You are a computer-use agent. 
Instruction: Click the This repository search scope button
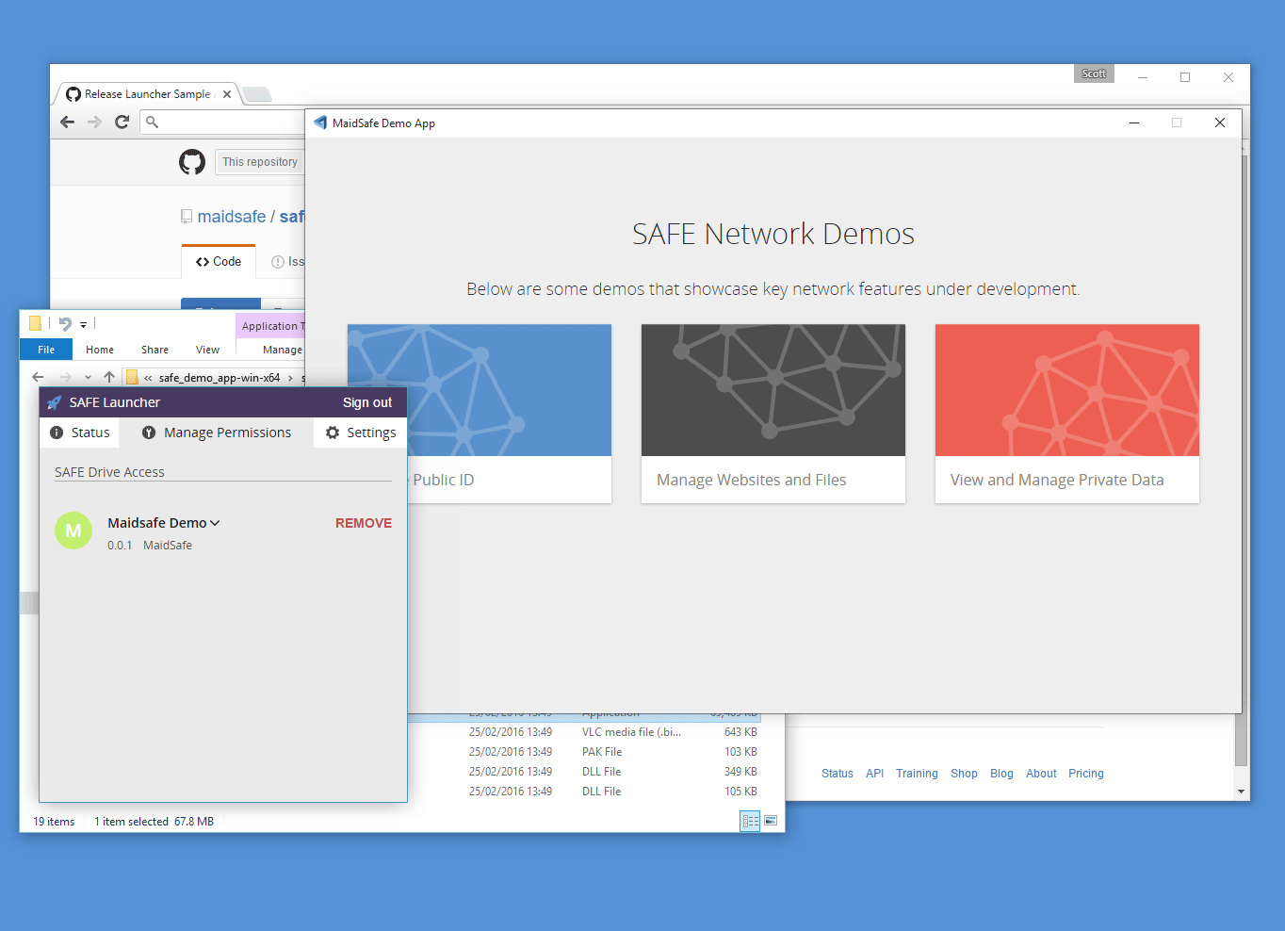point(260,162)
